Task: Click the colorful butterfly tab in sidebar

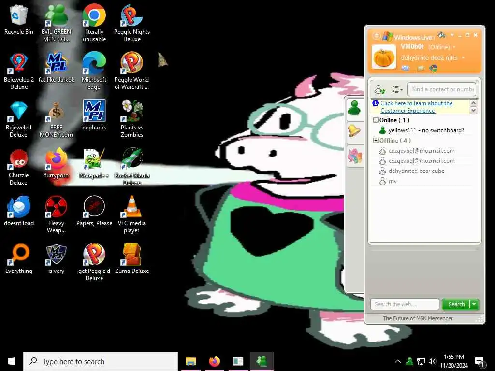Action: (354, 156)
